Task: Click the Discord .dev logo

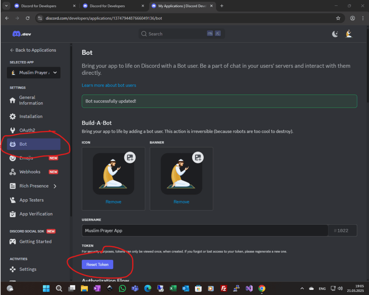Action: click(22, 34)
